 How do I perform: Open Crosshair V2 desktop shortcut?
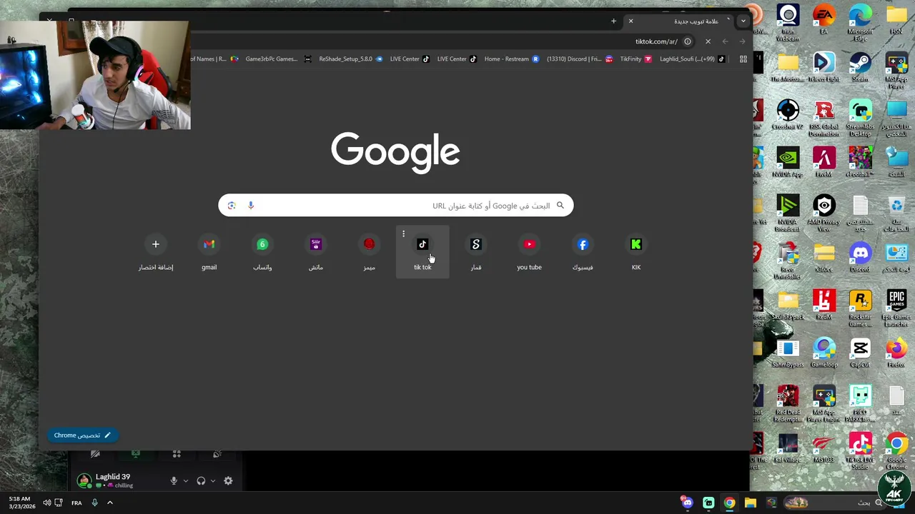pyautogui.click(x=788, y=115)
